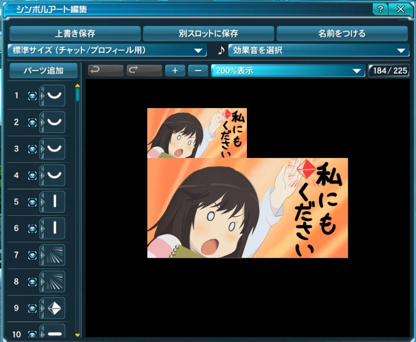Click パーツ追加 add parts button
This screenshot has height=342, width=416.
point(43,70)
